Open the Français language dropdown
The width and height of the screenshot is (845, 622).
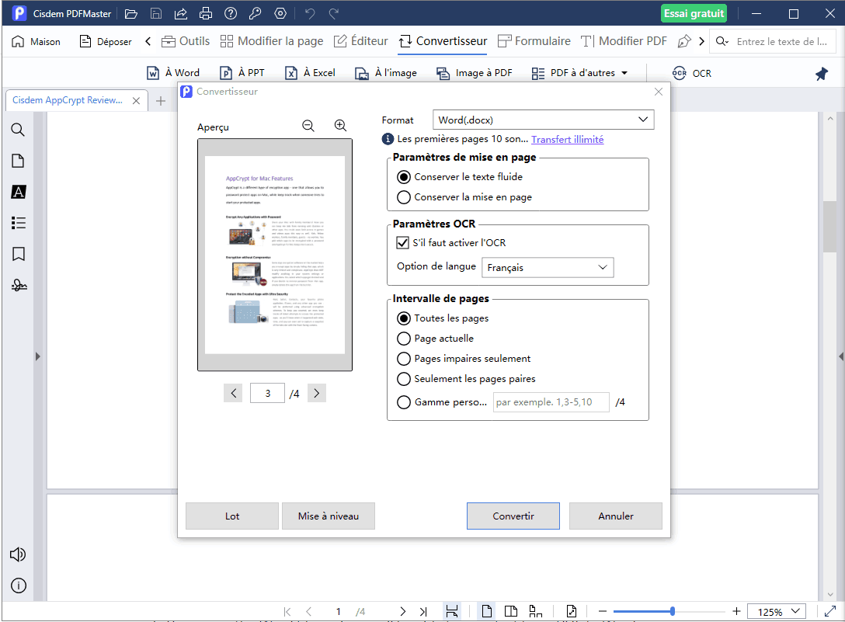click(548, 267)
